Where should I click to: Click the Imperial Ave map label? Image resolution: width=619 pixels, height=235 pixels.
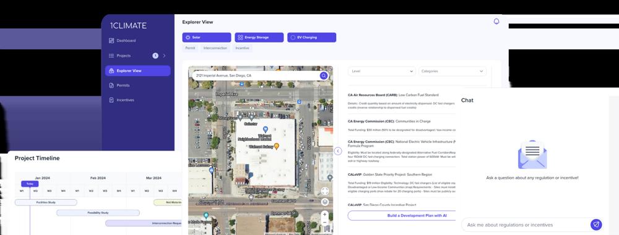(x=227, y=94)
